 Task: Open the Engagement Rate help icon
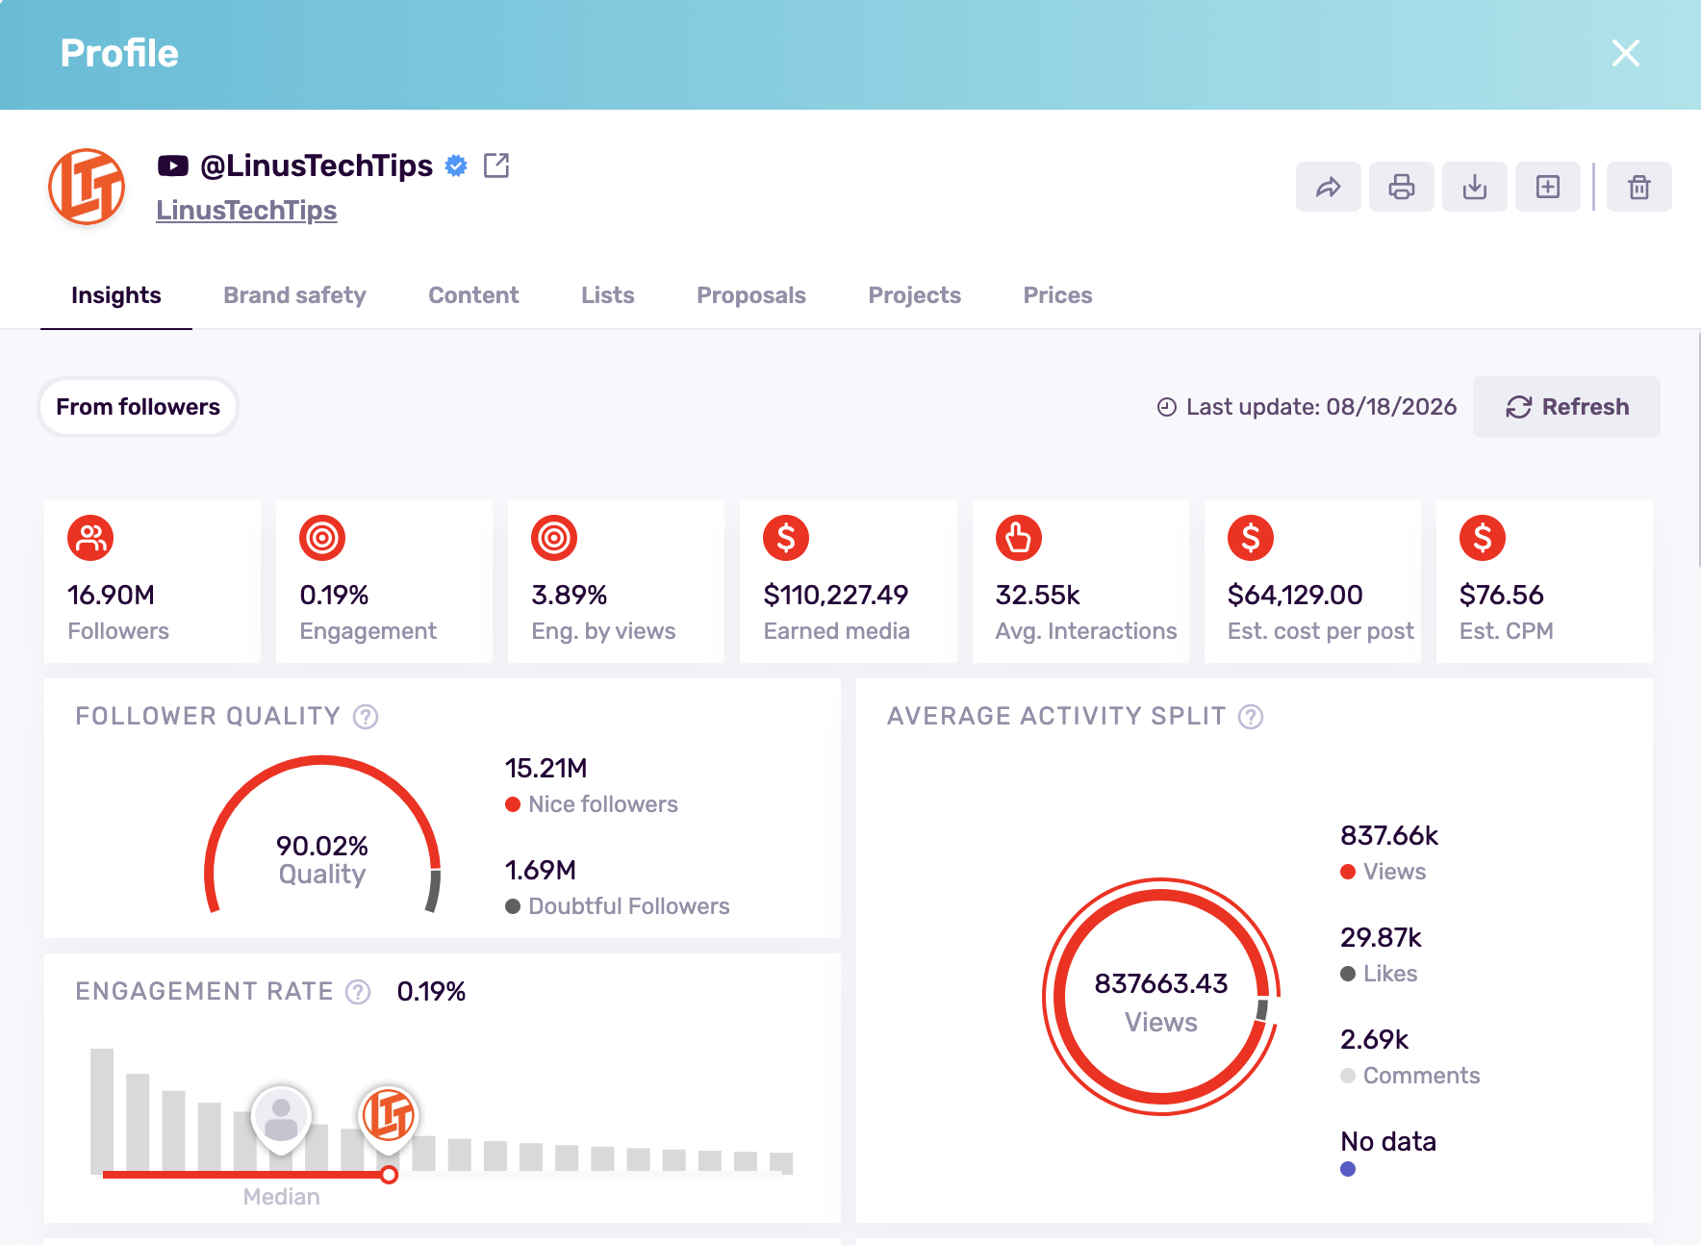[x=358, y=992]
